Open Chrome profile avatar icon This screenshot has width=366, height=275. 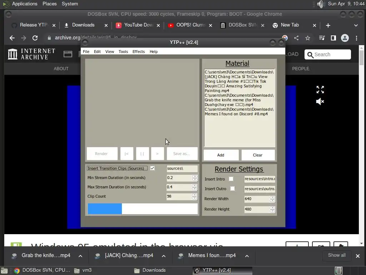coord(345,38)
